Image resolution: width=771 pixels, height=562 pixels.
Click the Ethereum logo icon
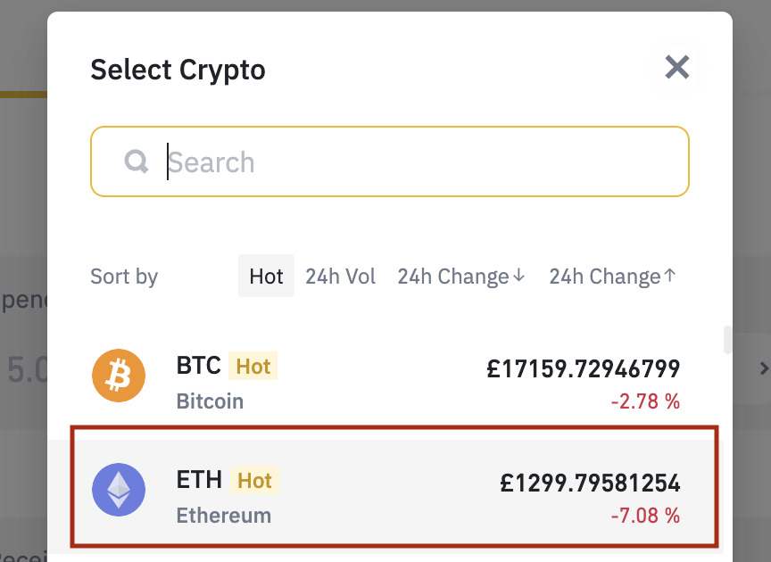coord(119,490)
